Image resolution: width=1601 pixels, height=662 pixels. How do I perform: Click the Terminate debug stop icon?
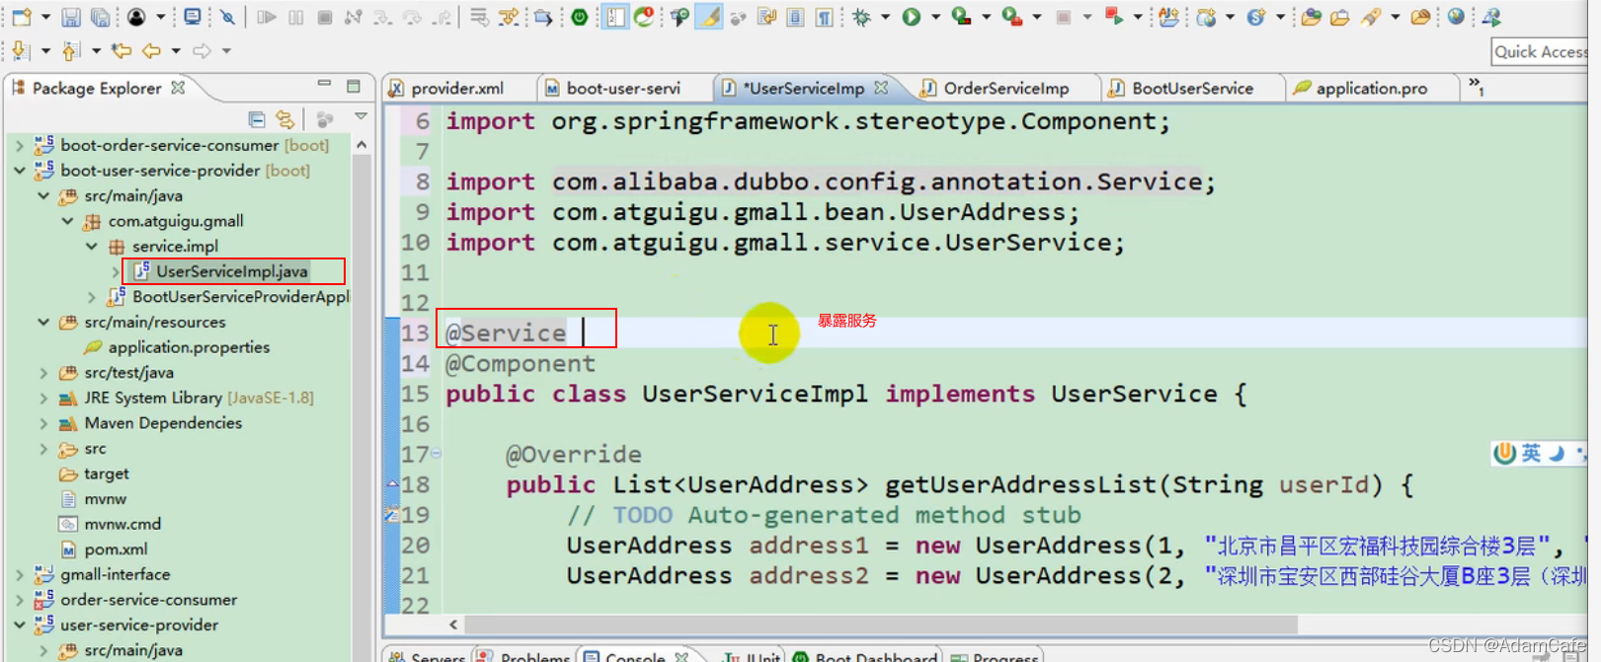324,17
